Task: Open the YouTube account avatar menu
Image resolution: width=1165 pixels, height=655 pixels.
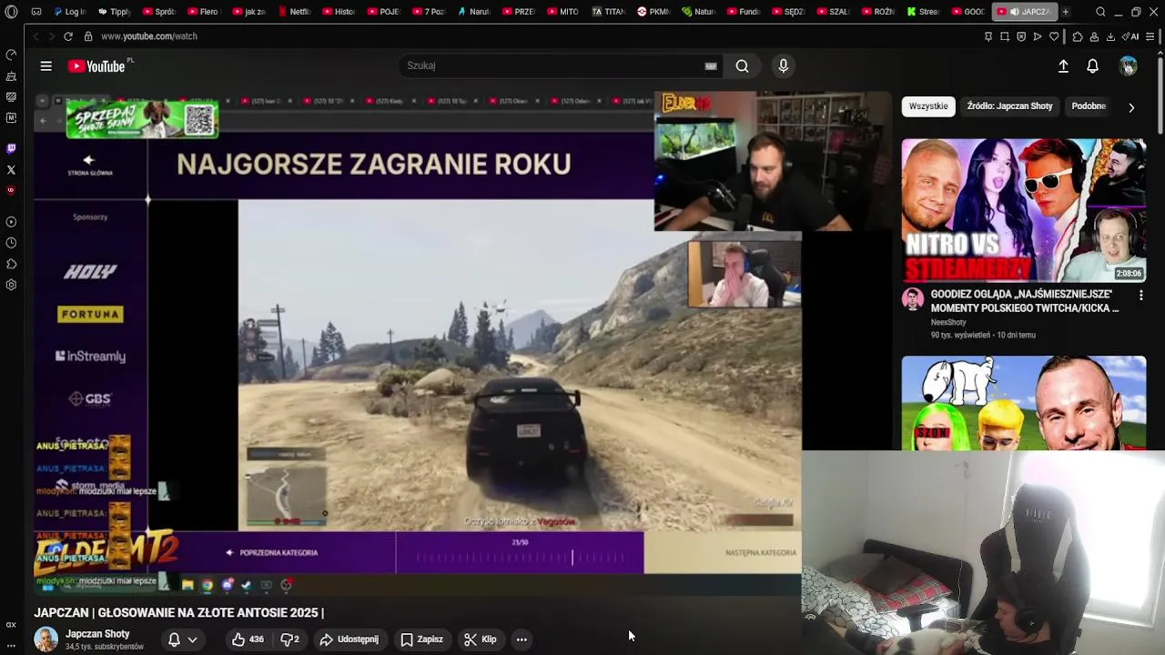Action: 1128,65
